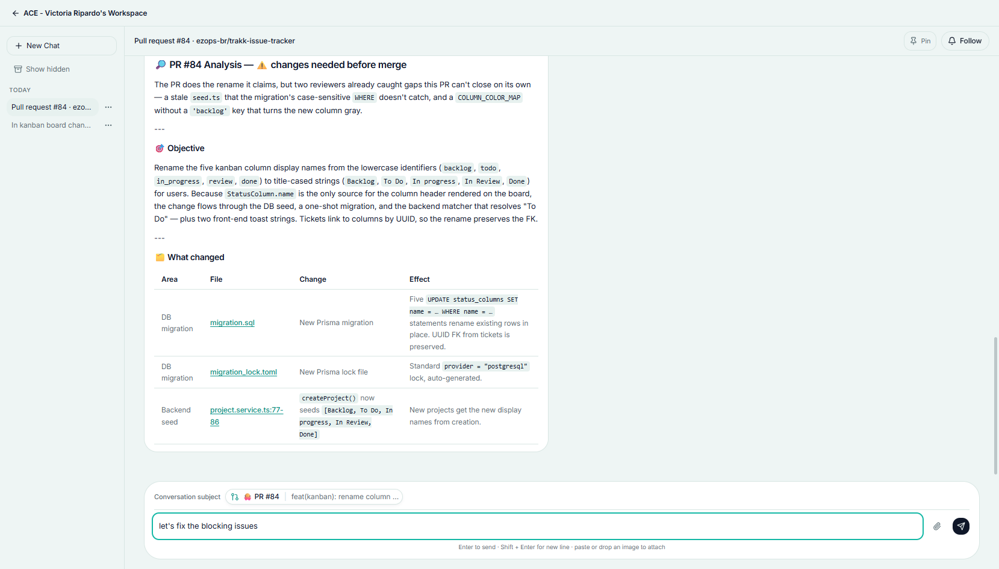Image resolution: width=999 pixels, height=569 pixels.
Task: Click the 'File' table column header
Action: [x=216, y=279]
